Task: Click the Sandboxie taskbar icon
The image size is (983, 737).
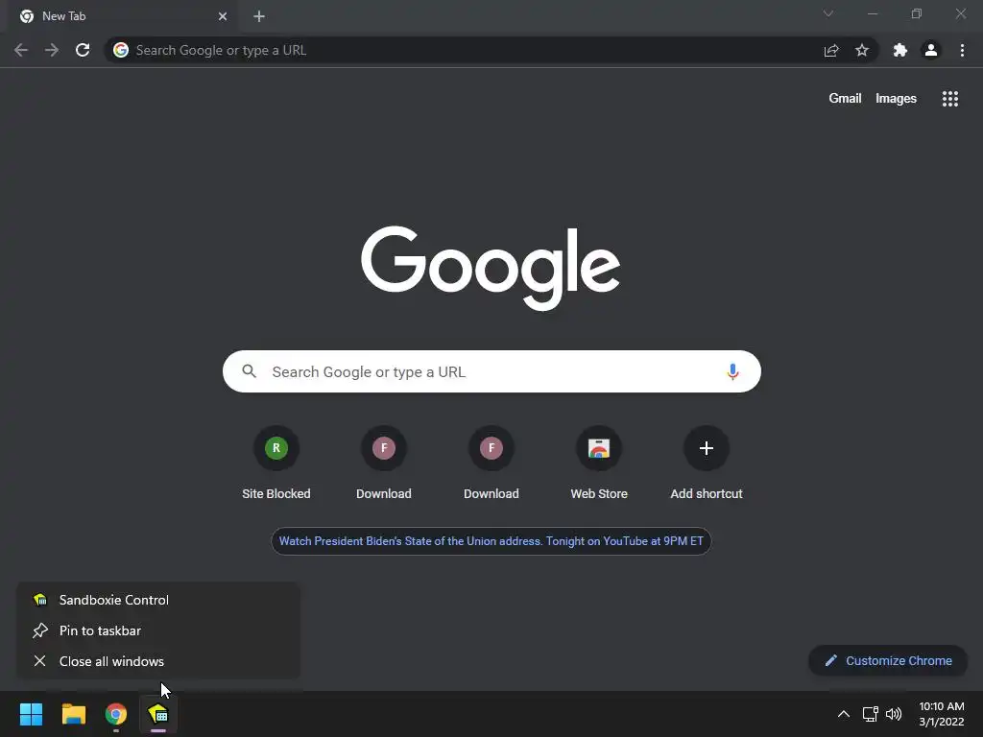Action: coord(158,714)
